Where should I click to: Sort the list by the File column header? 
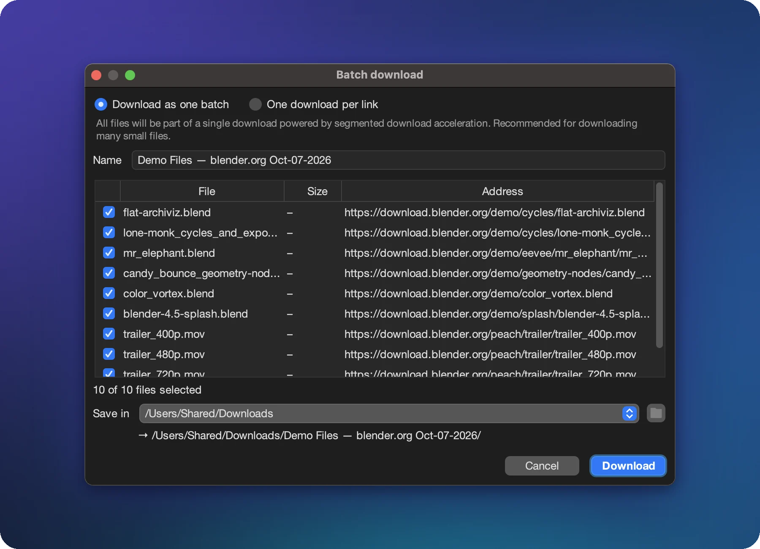pos(202,191)
